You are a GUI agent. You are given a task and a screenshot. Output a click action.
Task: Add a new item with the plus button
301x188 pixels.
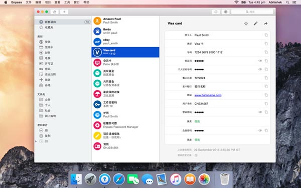64,12
